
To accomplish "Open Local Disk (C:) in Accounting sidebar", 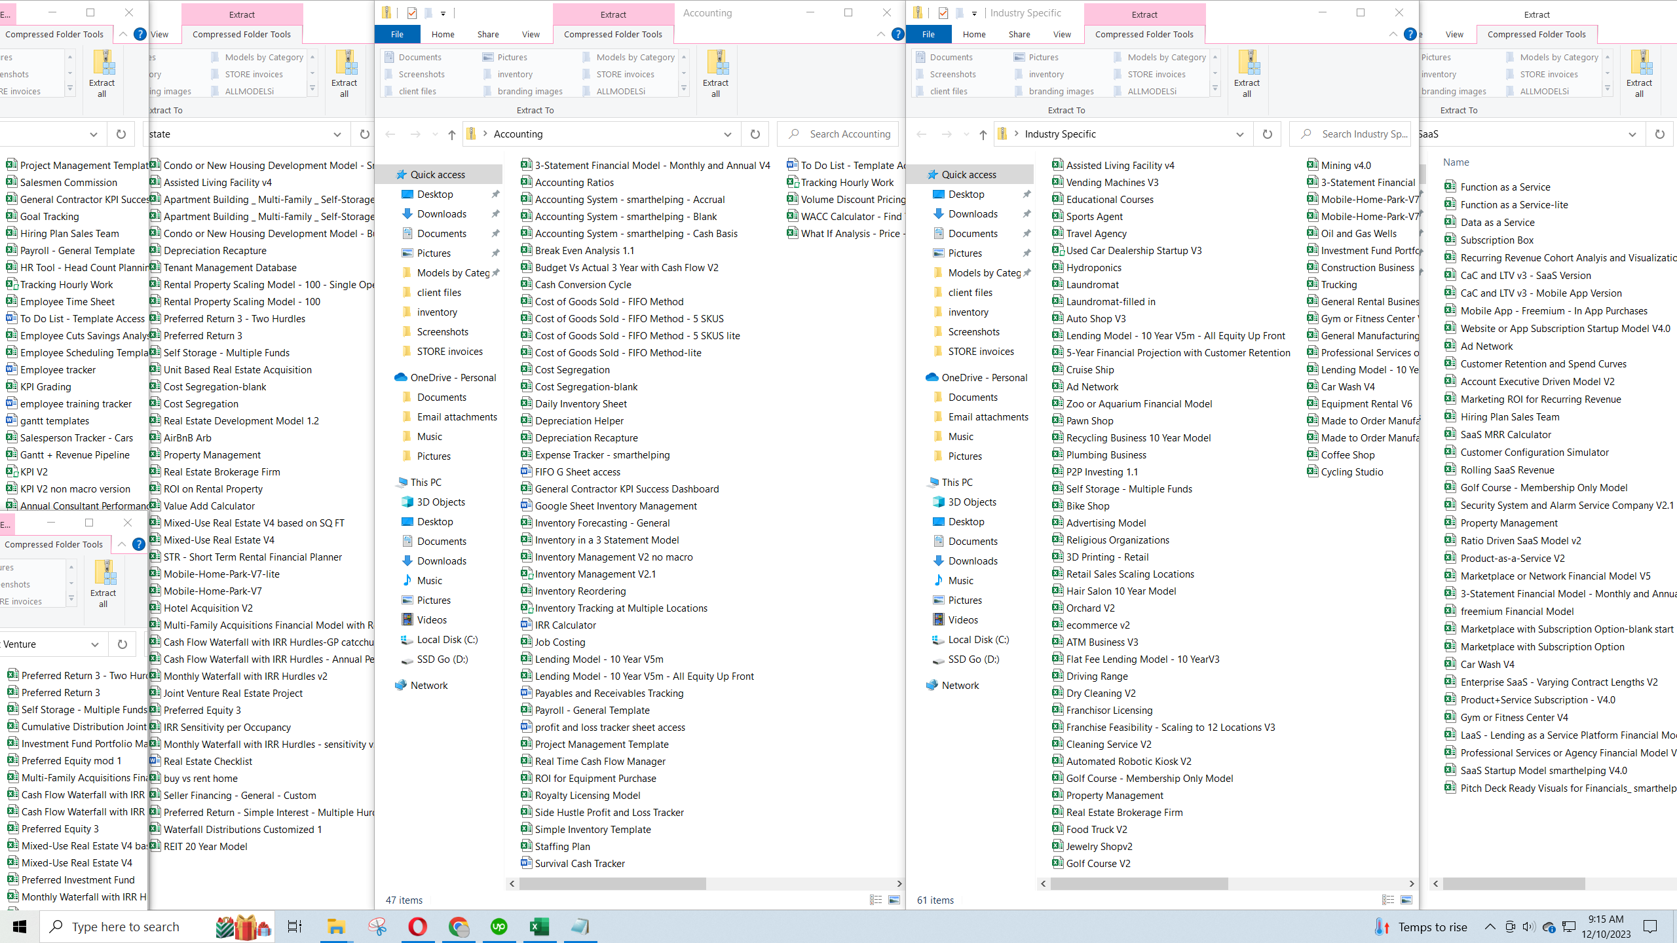I will pyautogui.click(x=447, y=639).
